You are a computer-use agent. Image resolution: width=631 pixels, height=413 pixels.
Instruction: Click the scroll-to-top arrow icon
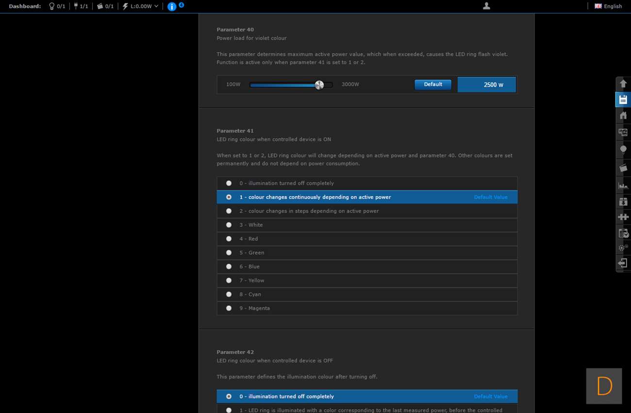(623, 84)
